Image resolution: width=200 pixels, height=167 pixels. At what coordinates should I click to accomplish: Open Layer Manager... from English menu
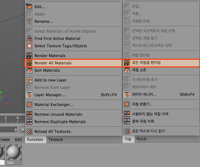pyautogui.click(x=73, y=95)
